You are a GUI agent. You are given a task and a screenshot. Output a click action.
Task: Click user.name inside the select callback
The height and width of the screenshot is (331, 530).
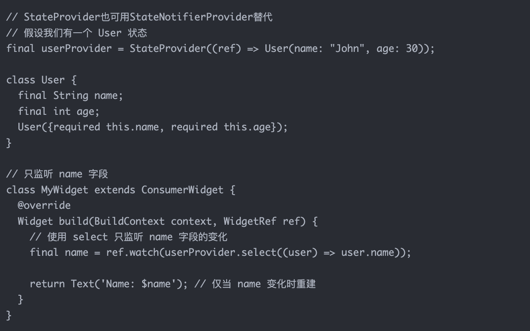pyautogui.click(x=367, y=253)
